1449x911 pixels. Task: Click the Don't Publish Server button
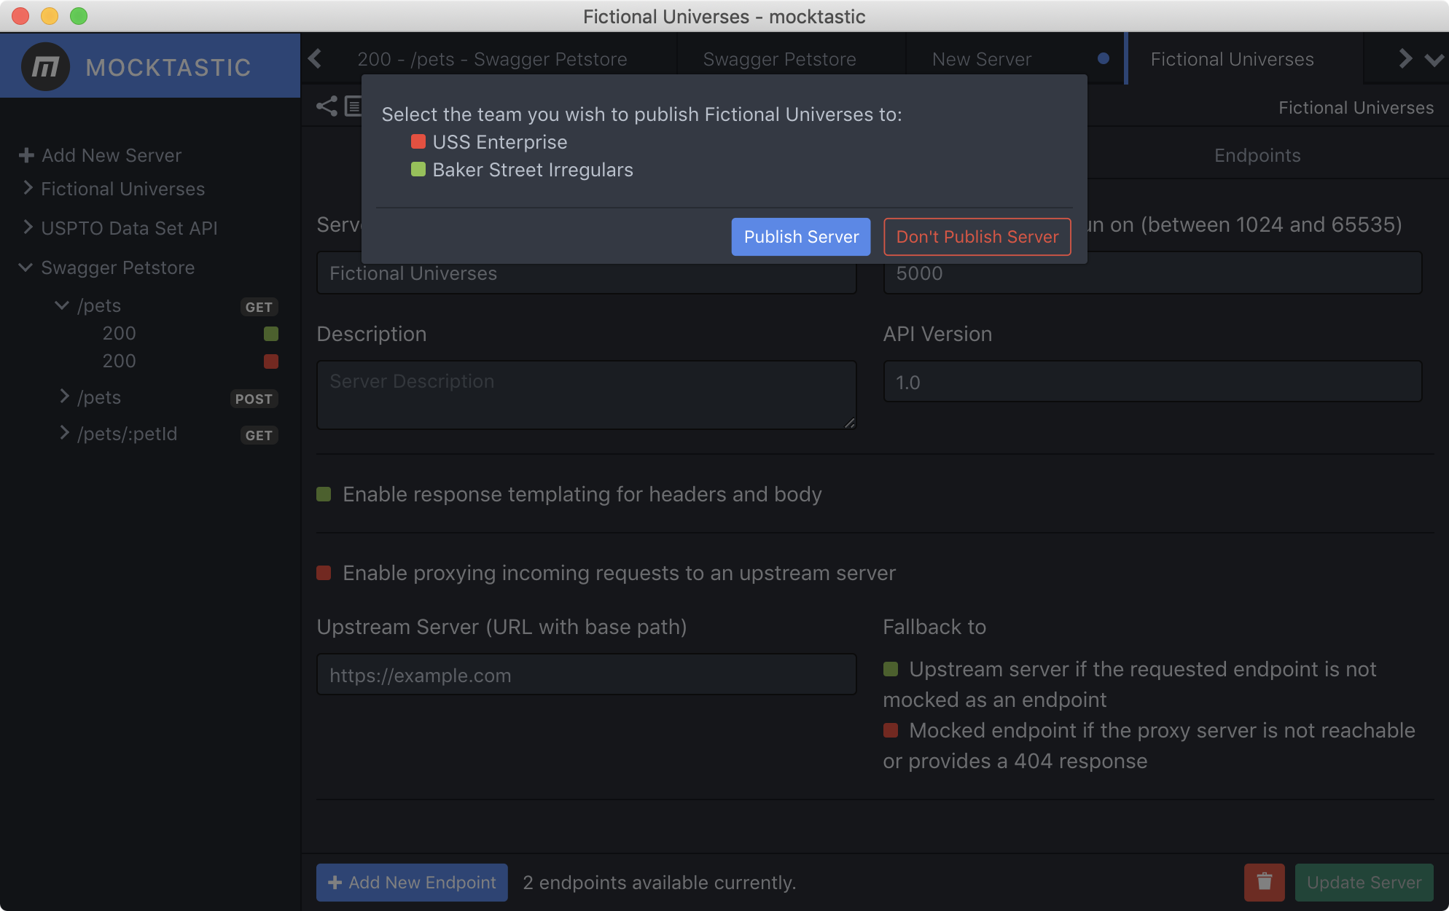[x=977, y=237]
